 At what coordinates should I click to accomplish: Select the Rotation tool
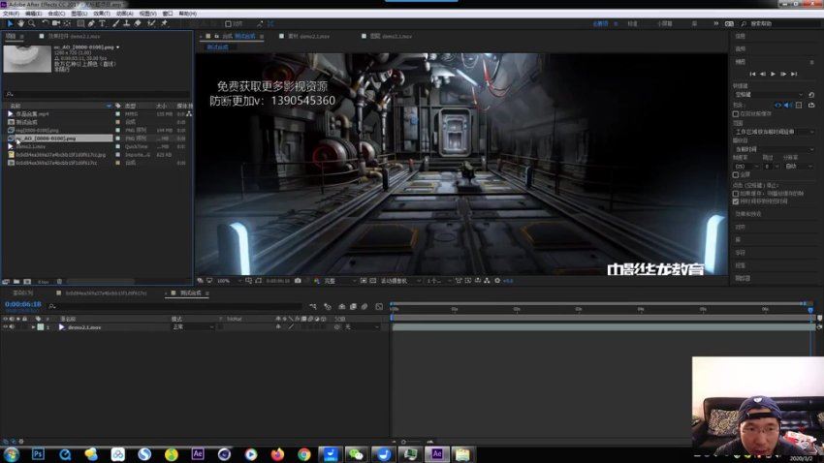(x=46, y=23)
